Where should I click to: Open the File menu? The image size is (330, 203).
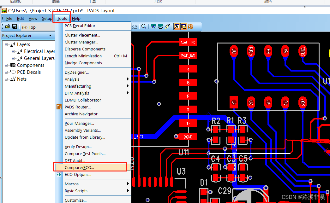coord(9,19)
